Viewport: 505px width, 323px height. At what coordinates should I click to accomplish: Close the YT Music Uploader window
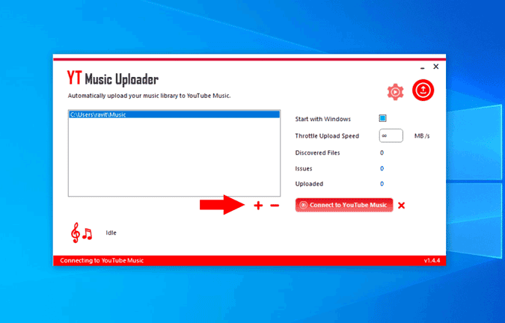tap(435, 67)
